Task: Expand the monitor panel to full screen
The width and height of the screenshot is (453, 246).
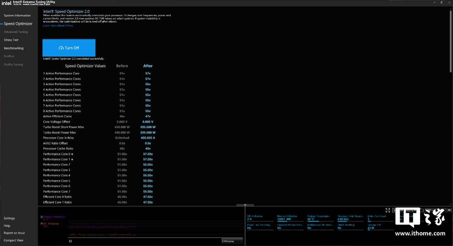Action: [388, 210]
